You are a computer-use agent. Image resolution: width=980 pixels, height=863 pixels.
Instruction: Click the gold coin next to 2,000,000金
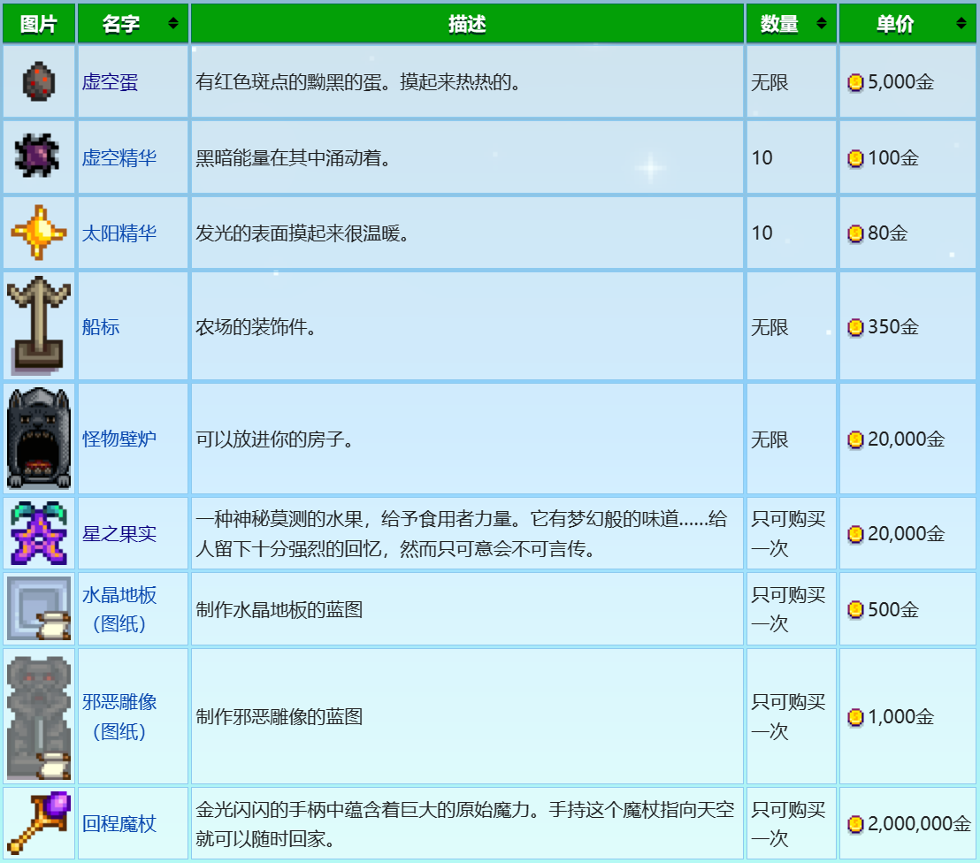click(855, 824)
